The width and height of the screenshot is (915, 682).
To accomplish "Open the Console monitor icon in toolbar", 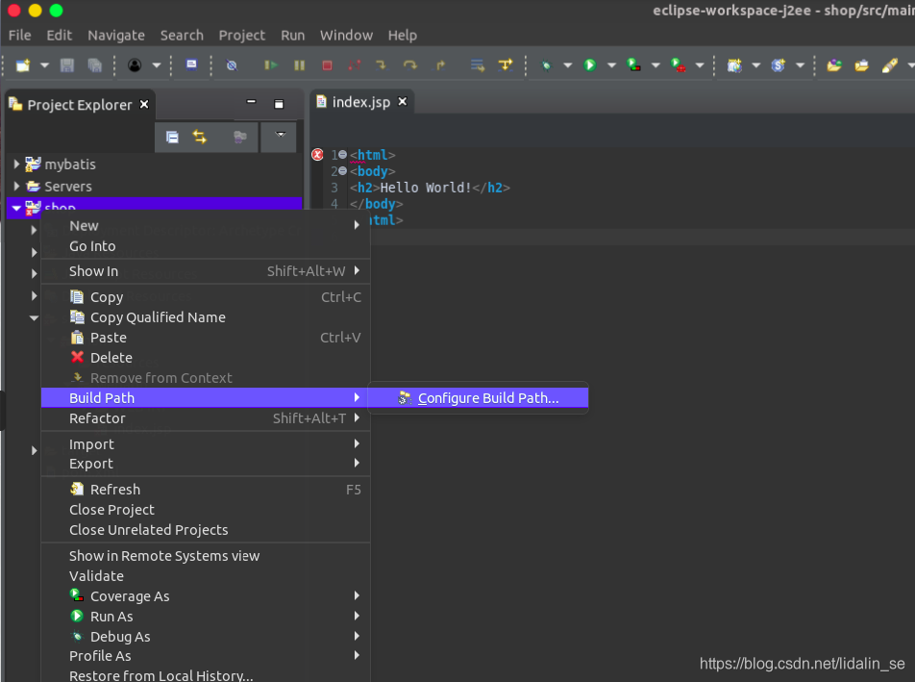I will coord(191,64).
